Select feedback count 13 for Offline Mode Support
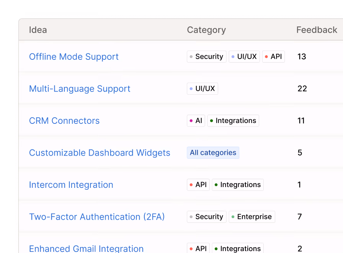Screen dimensions: 343x253 click(302, 56)
